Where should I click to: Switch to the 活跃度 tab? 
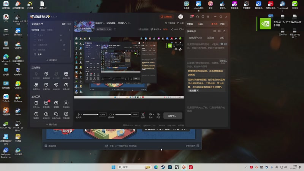pos(211,38)
